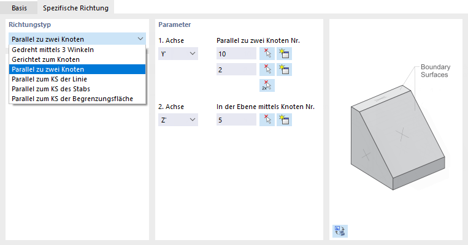Click the node field containing 10
468x245 pixels.
coord(236,54)
